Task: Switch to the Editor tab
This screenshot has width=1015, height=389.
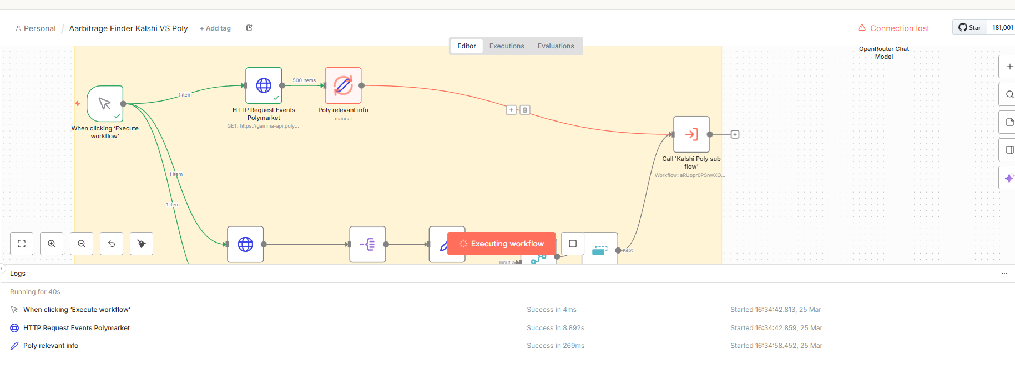Action: point(467,46)
